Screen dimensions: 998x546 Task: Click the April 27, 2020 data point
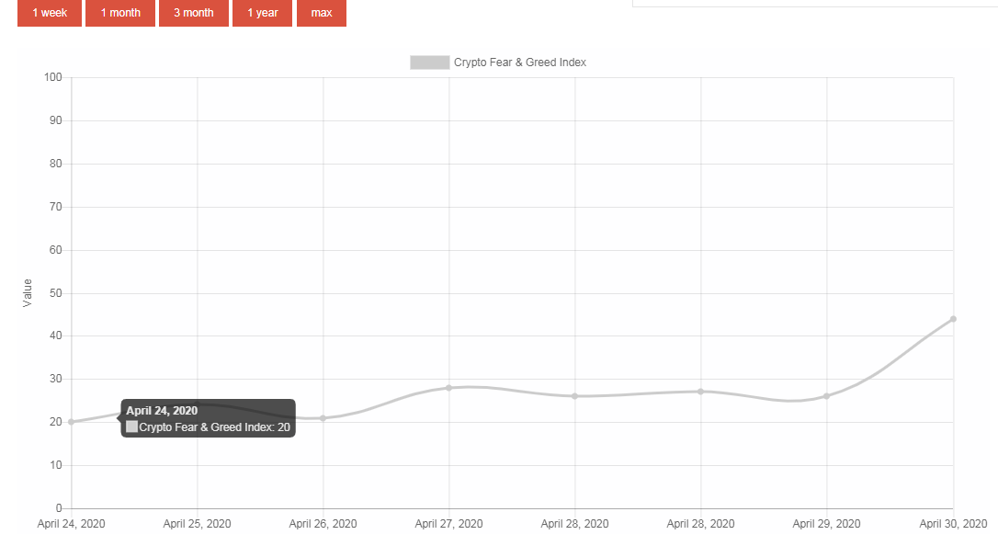[x=448, y=388]
